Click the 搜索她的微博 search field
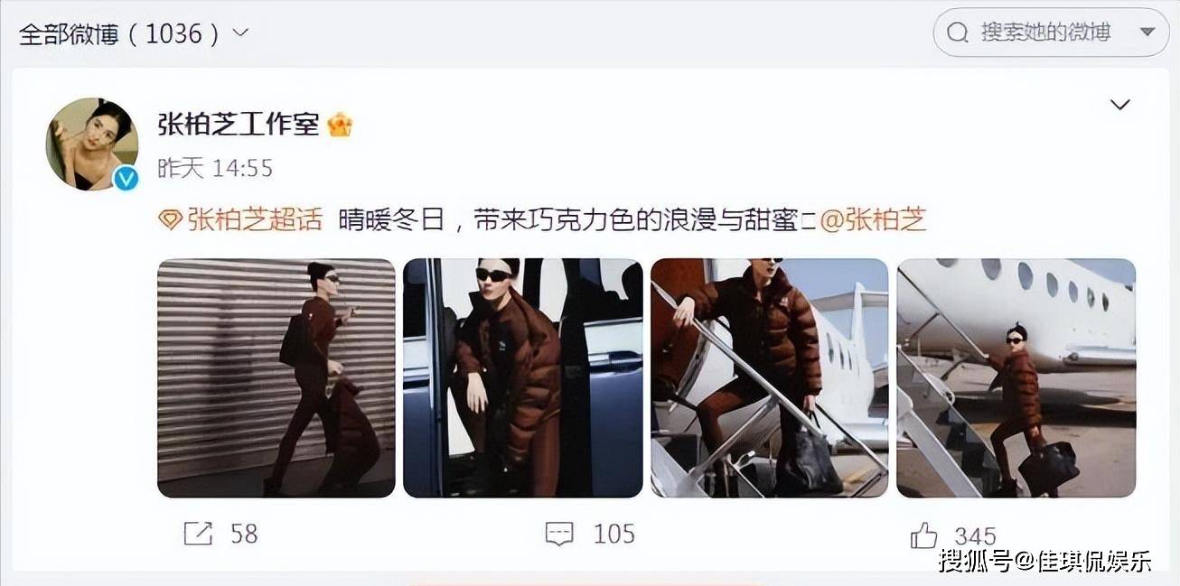The height and width of the screenshot is (586, 1180). tap(1051, 33)
